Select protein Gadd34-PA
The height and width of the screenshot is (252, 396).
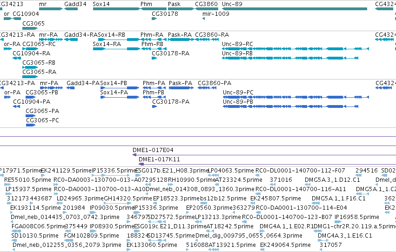click(x=70, y=88)
